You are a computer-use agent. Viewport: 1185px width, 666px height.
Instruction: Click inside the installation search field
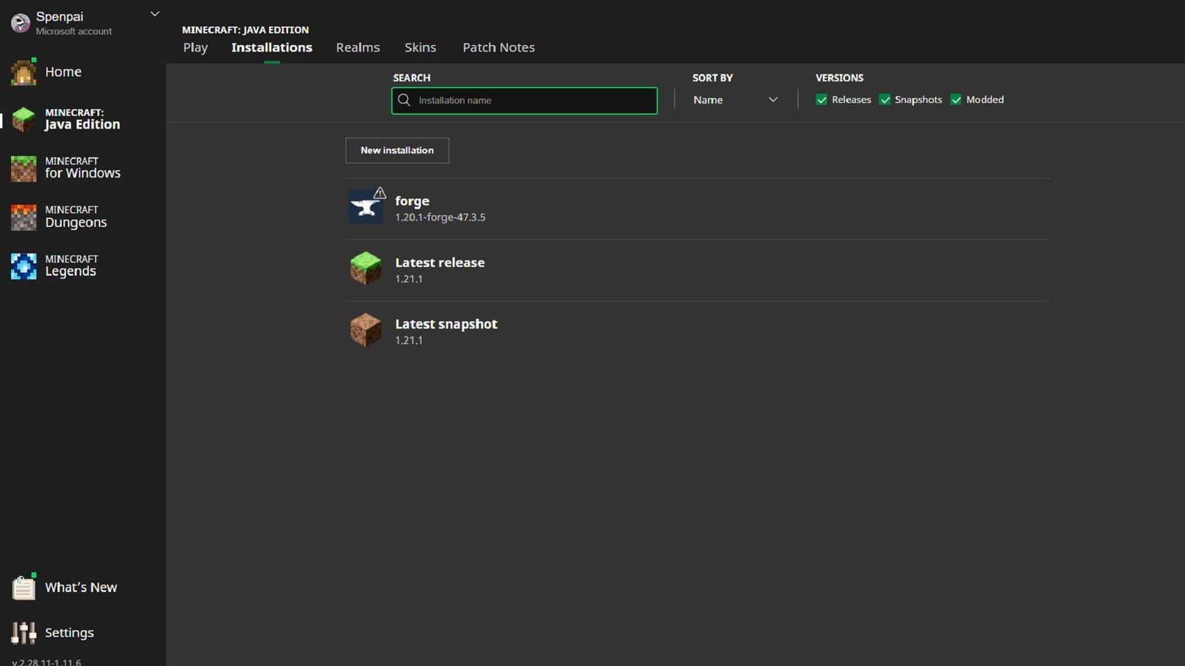point(524,100)
